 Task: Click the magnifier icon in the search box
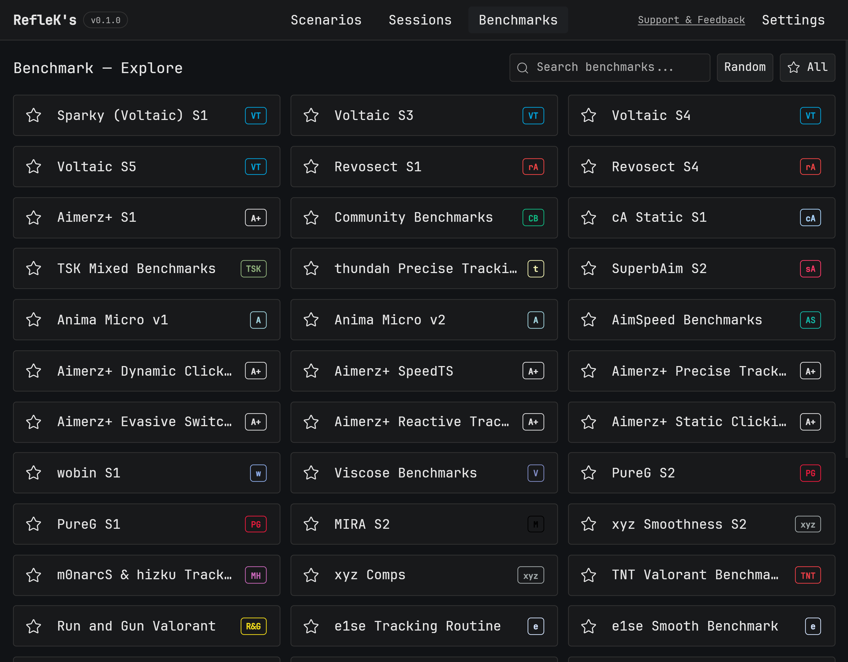[x=523, y=68]
